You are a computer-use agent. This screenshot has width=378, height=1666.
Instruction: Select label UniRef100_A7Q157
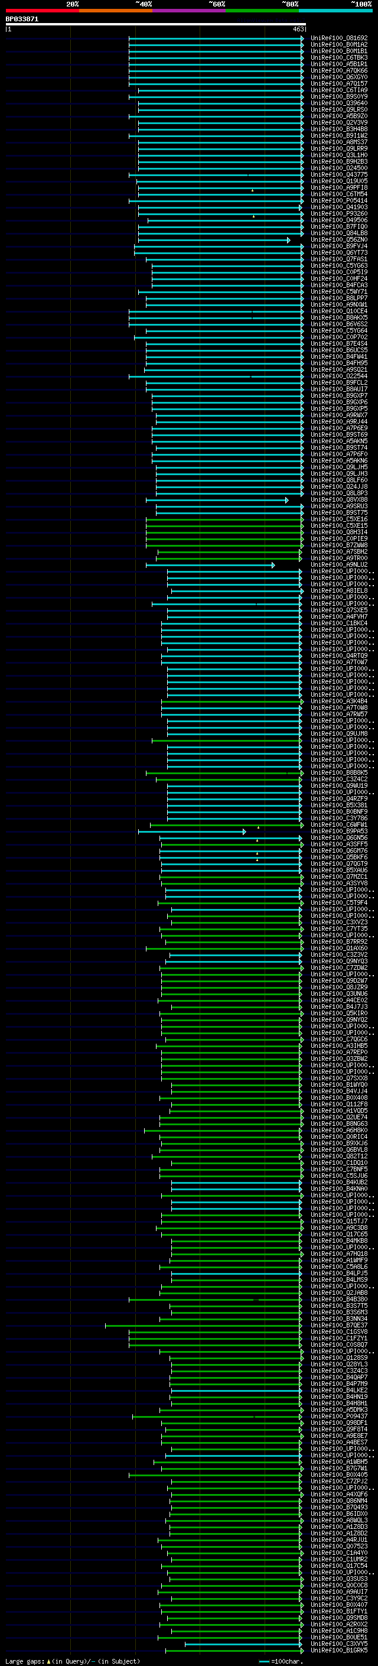tap(339, 83)
